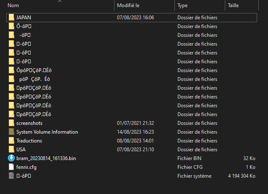Click the USA folder icon
Screen dimensions: 268x194
click(x=11, y=150)
